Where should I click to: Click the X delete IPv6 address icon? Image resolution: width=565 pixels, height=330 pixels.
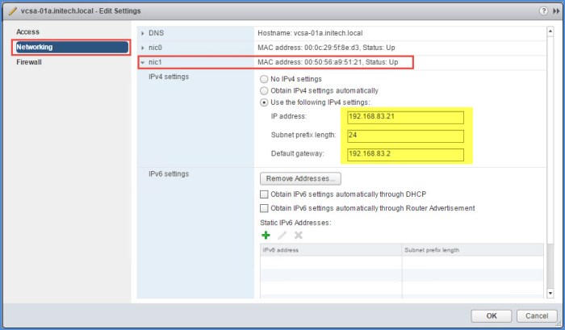click(x=299, y=236)
